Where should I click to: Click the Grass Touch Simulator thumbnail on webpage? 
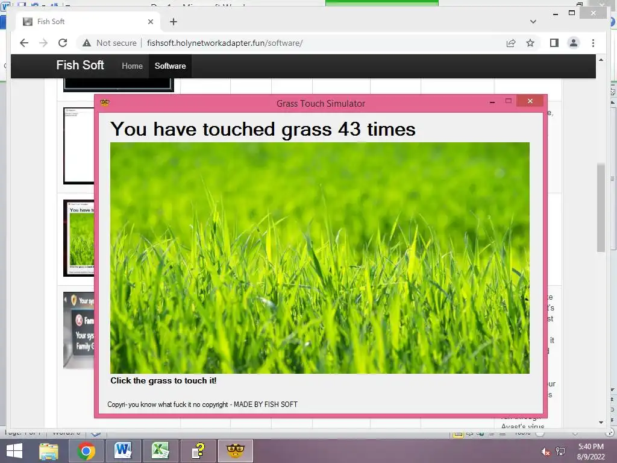[x=79, y=238]
